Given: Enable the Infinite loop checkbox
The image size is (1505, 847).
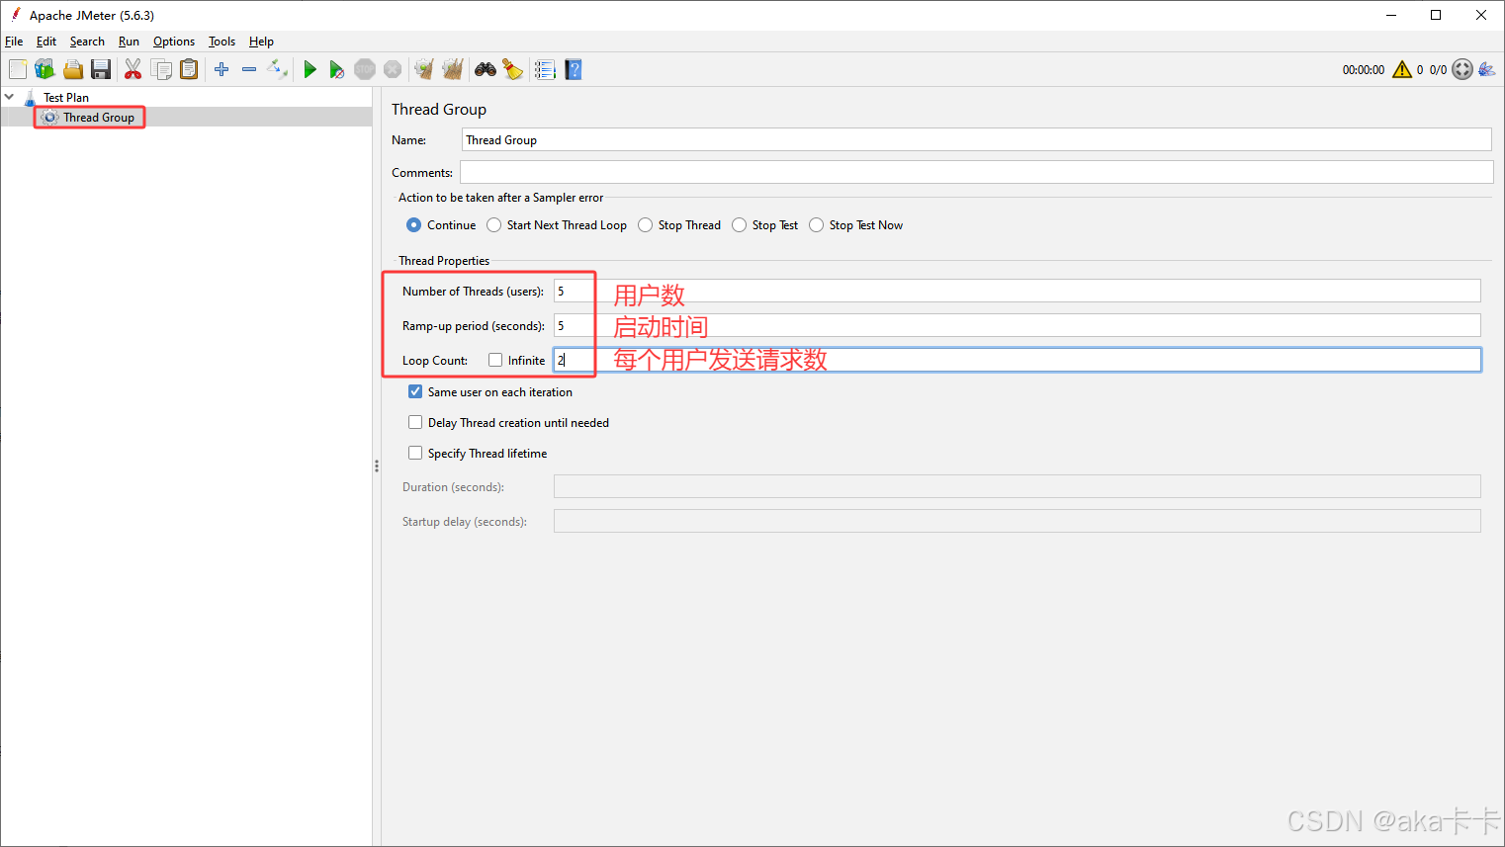Looking at the screenshot, I should coord(495,360).
